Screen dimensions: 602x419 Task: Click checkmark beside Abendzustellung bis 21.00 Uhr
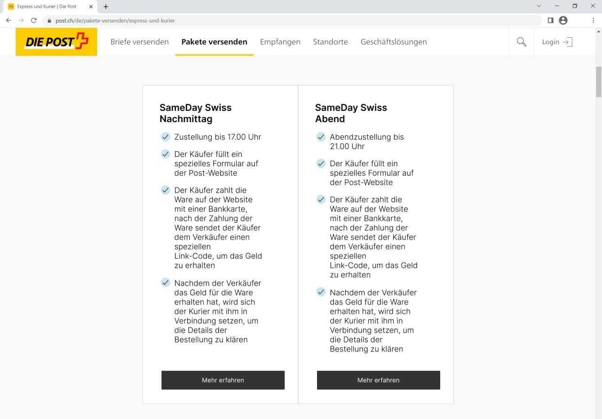tap(321, 137)
